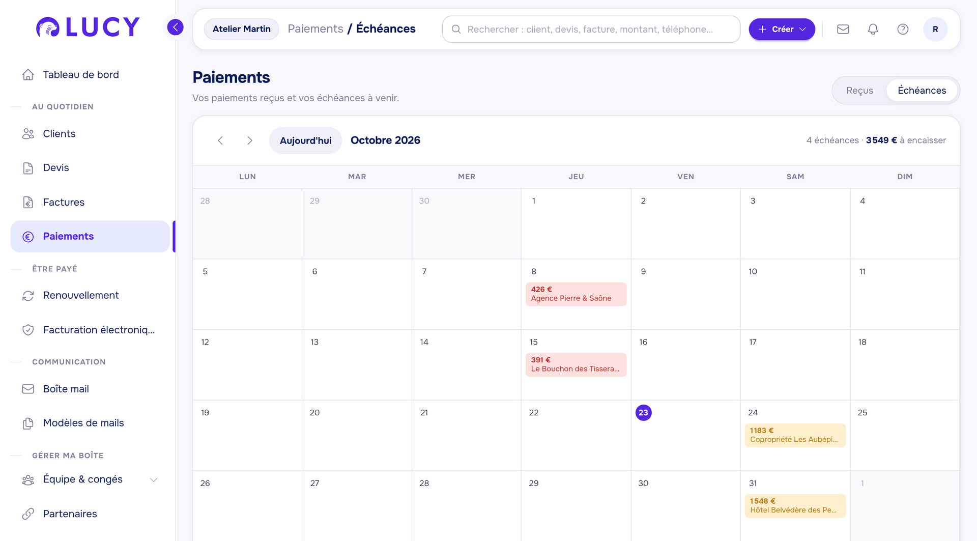Switch to the Échéances tab
977x541 pixels.
point(922,91)
